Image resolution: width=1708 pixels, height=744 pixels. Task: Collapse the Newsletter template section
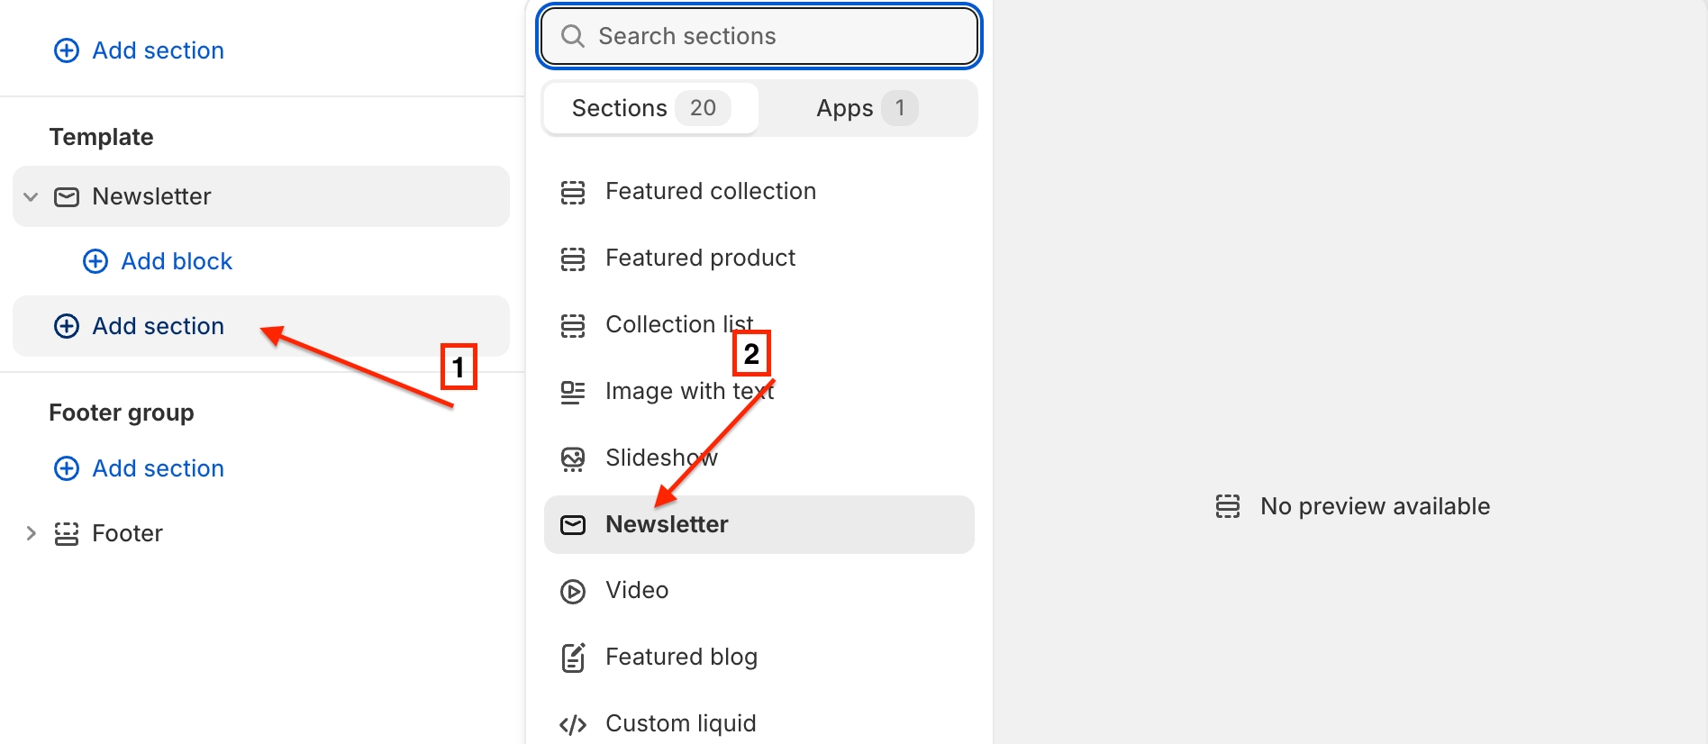31,196
